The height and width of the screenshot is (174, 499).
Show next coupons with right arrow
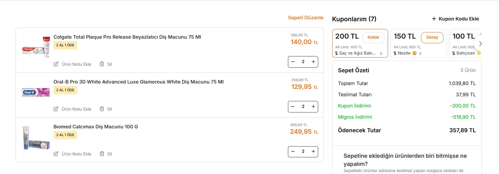[480, 44]
